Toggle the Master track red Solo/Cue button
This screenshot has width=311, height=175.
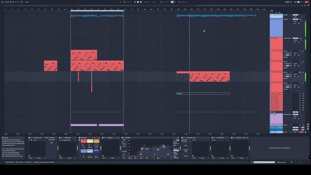tap(301, 132)
